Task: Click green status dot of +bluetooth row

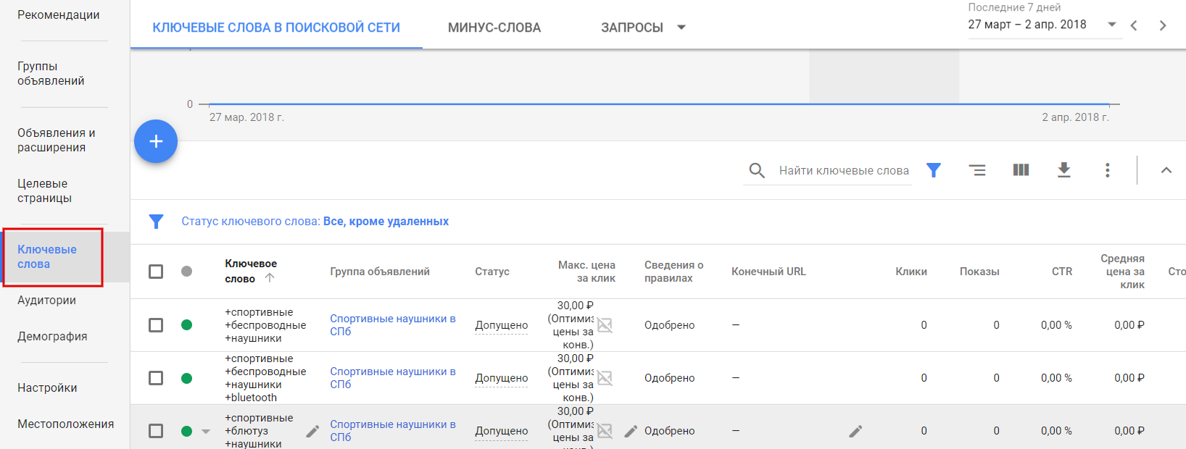Action: click(186, 378)
